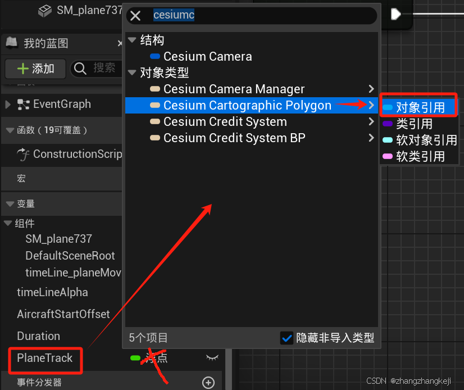Expand Cesium Credit System submenu arrow

click(x=371, y=121)
